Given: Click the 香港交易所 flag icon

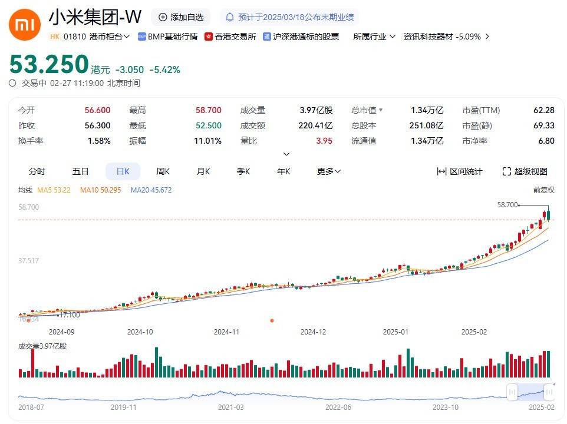Looking at the screenshot, I should (208, 37).
